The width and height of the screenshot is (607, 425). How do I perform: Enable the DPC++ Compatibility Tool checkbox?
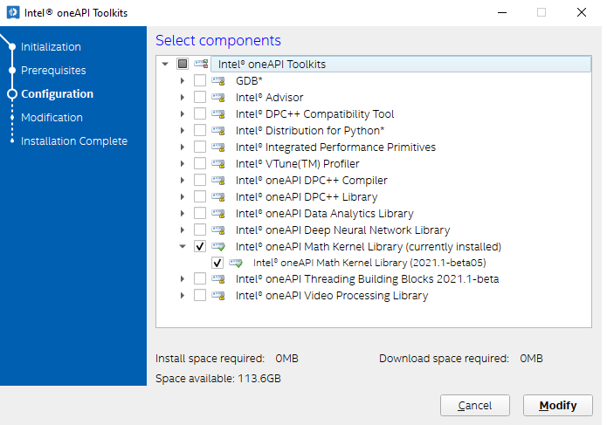(200, 113)
